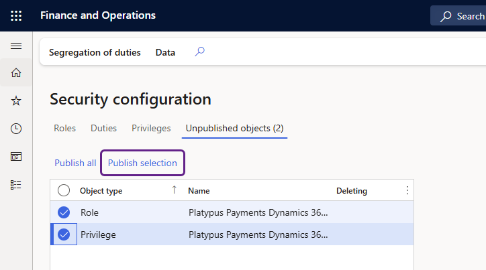Open the app launcher waffle icon
Screen dimensions: 486x270
[16, 15]
